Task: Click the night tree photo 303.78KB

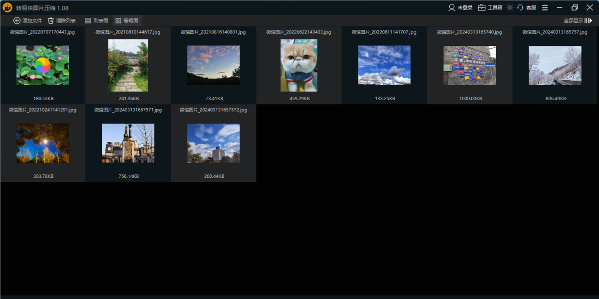Action: coord(42,143)
